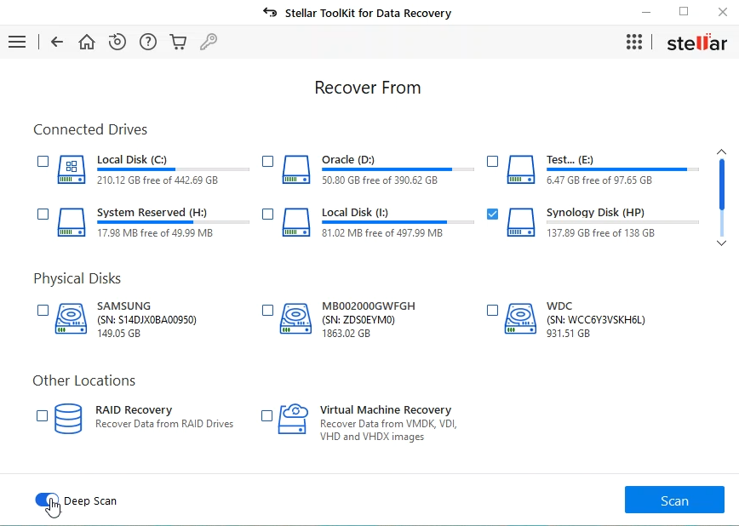Viewport: 739px width, 526px height.
Task: Click the Local Disk (C:) drive icon
Action: (72, 169)
